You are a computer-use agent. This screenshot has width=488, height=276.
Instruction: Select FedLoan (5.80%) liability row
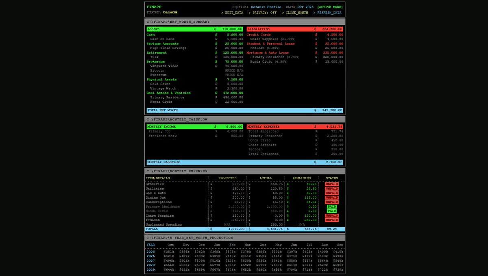tap(295, 48)
